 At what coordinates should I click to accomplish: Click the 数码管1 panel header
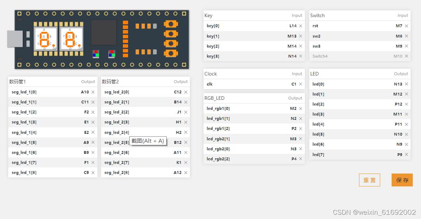click(53, 82)
